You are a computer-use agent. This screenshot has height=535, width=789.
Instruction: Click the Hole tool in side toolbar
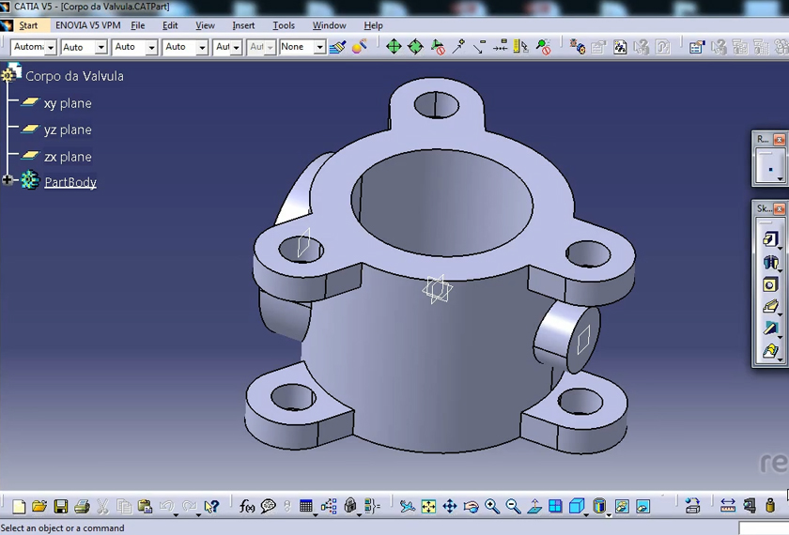pyautogui.click(x=770, y=284)
